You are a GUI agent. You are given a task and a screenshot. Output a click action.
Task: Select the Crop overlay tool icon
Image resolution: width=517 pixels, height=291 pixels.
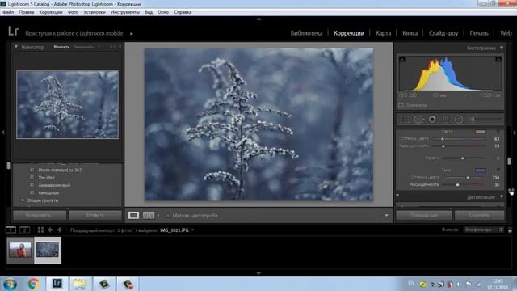[x=405, y=120]
